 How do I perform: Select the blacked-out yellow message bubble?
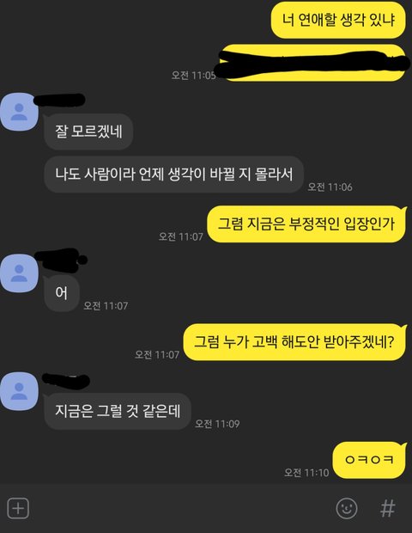(312, 64)
